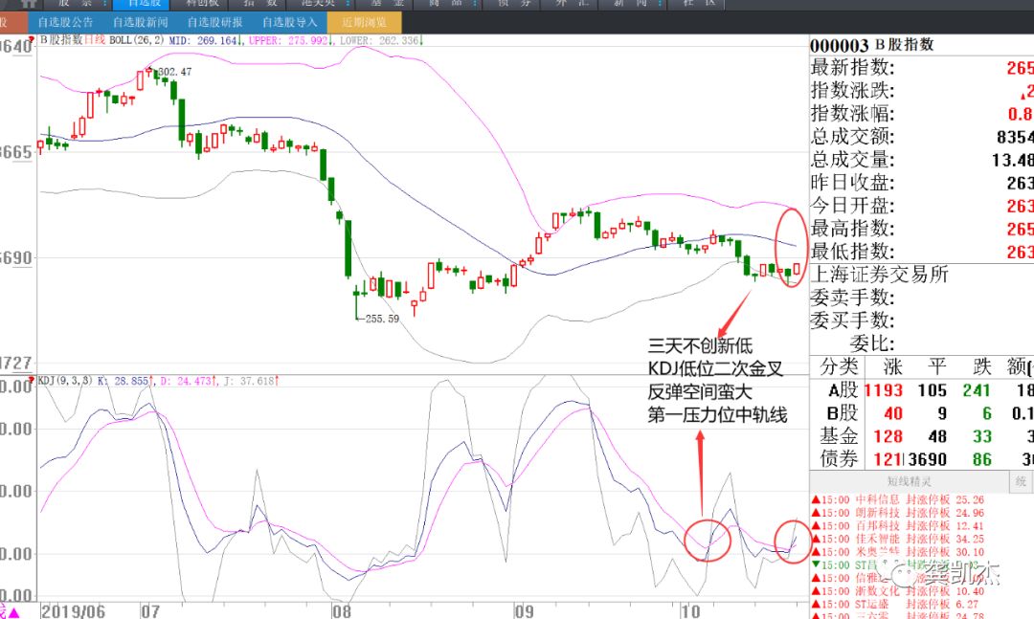The width and height of the screenshot is (1034, 619).
Task: Click the 总成交额 row label
Action: (x=853, y=137)
